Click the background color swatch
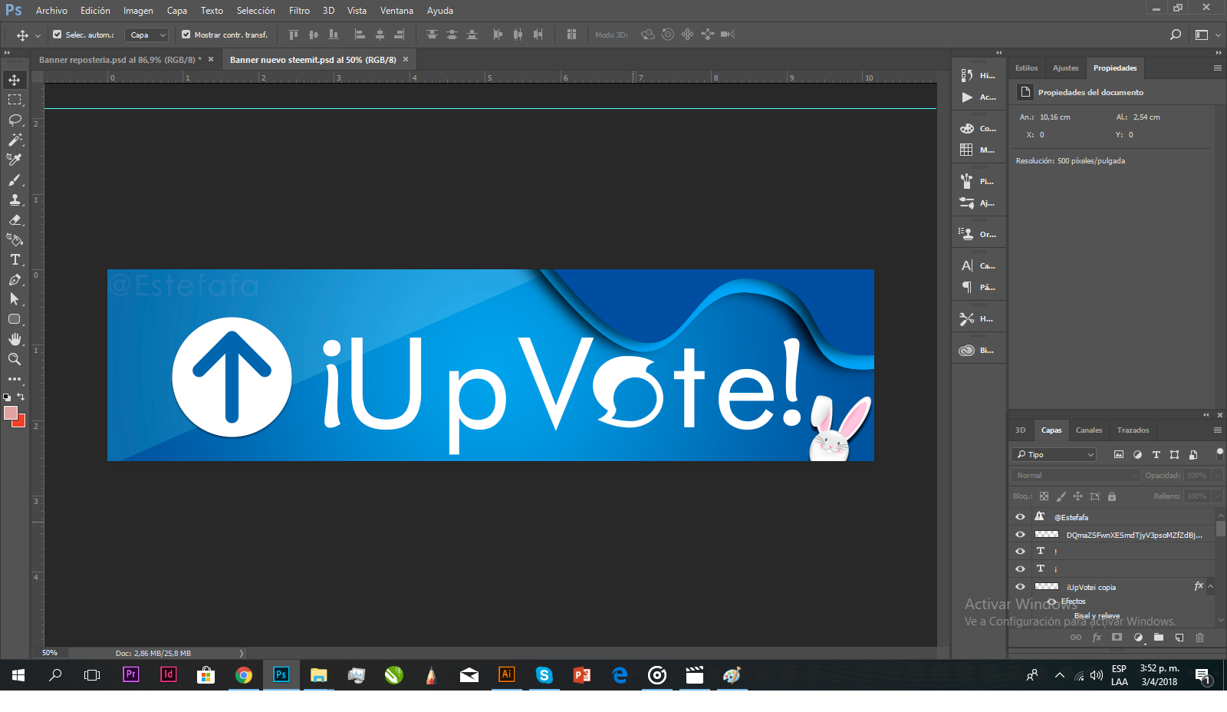 pyautogui.click(x=21, y=422)
